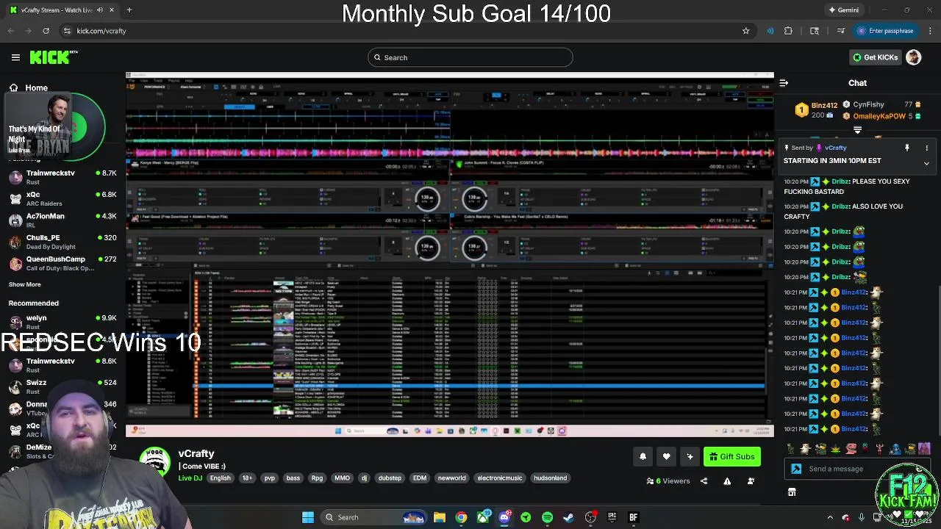Show hidden system tray icons
The image size is (941, 529).
tap(830, 517)
